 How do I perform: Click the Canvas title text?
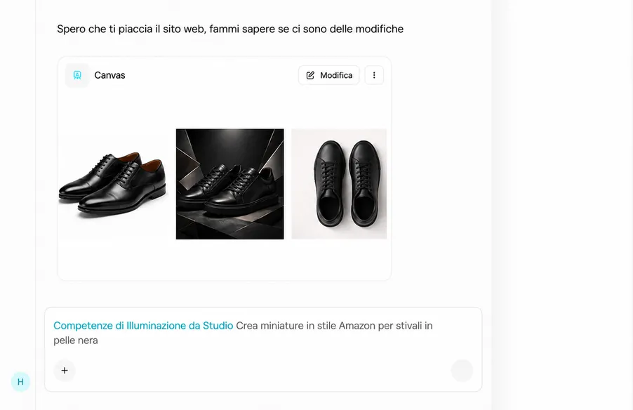pyautogui.click(x=109, y=75)
